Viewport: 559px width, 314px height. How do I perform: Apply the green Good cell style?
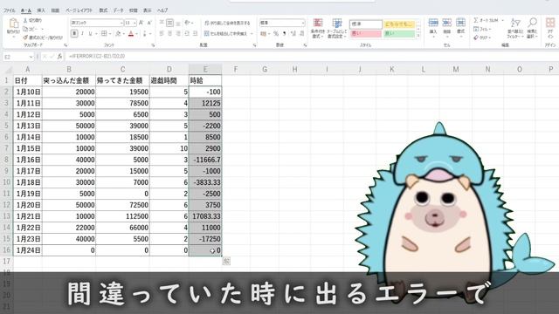400,33
